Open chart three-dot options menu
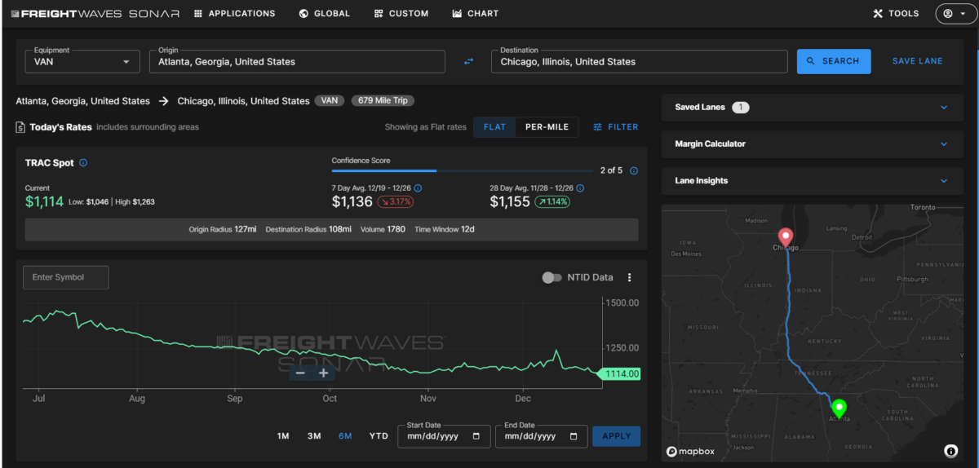The image size is (979, 468). 629,277
